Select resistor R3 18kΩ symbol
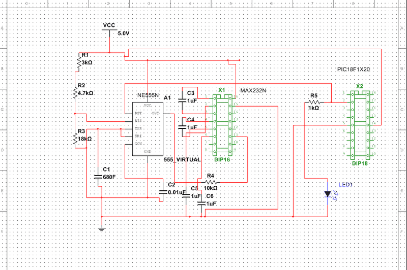This screenshot has width=407, height=270. [x=75, y=139]
